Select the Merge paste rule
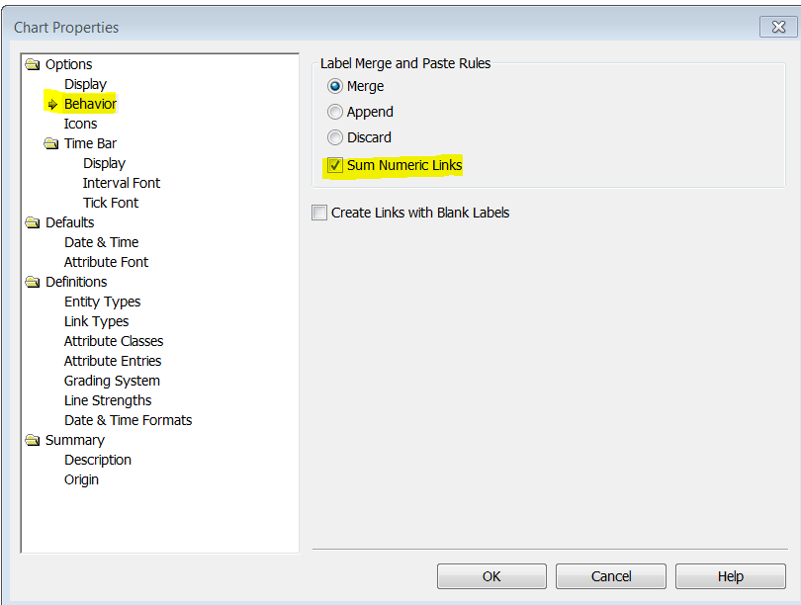Screen dimensions: 801x605 pos(335,86)
